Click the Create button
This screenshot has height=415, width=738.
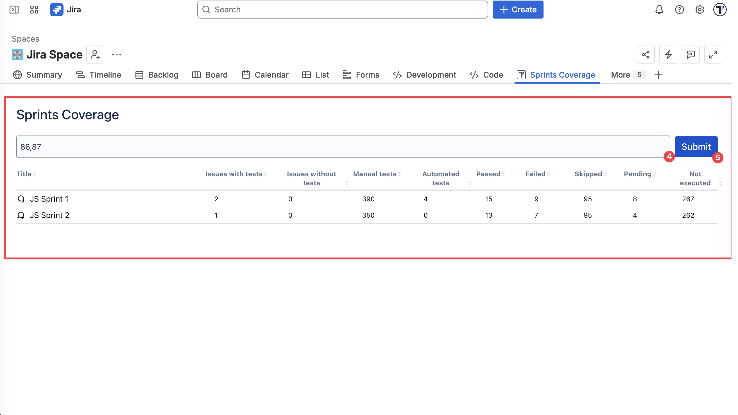click(x=518, y=10)
